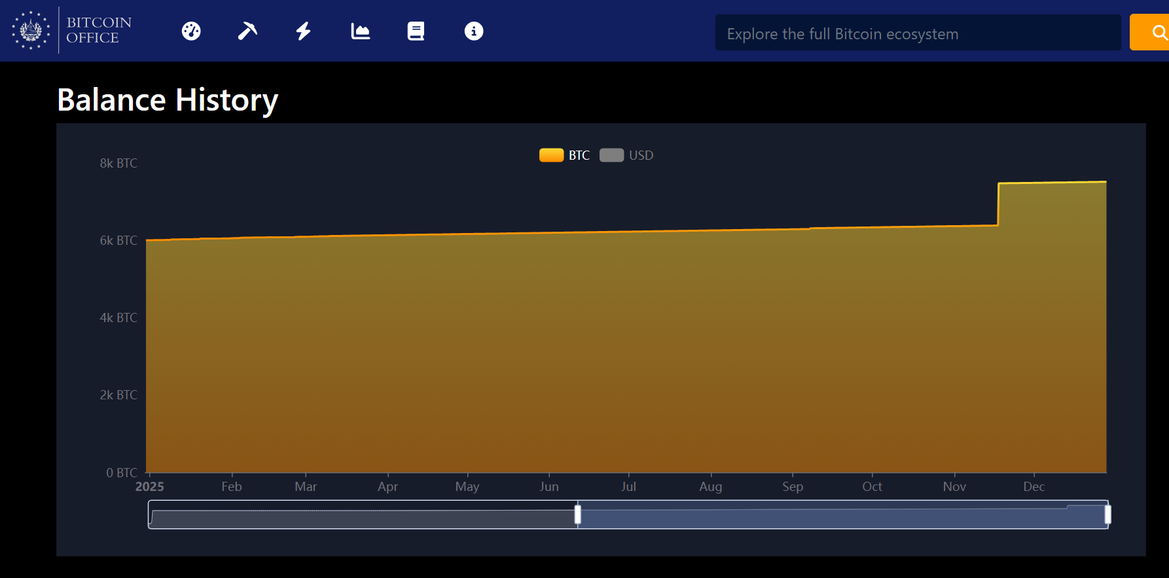Toggle the USD series in chart legend

(641, 155)
